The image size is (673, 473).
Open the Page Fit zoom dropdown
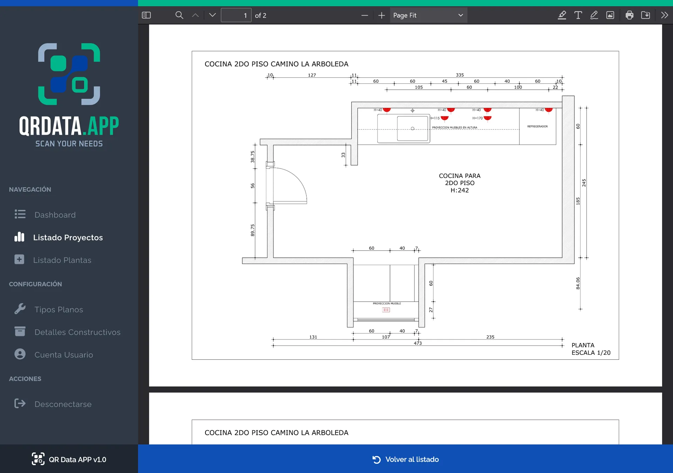[x=428, y=15]
